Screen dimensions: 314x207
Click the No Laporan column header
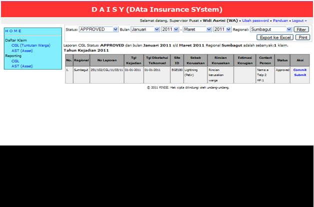click(107, 60)
